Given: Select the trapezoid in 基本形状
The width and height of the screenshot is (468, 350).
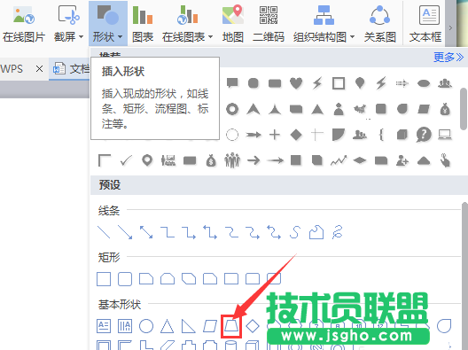Looking at the screenshot, I should [231, 326].
